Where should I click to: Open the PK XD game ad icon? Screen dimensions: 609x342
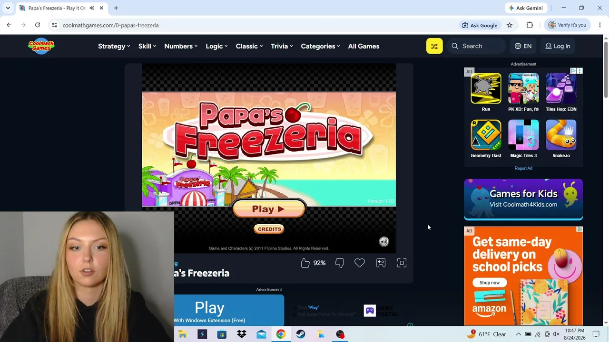click(523, 88)
